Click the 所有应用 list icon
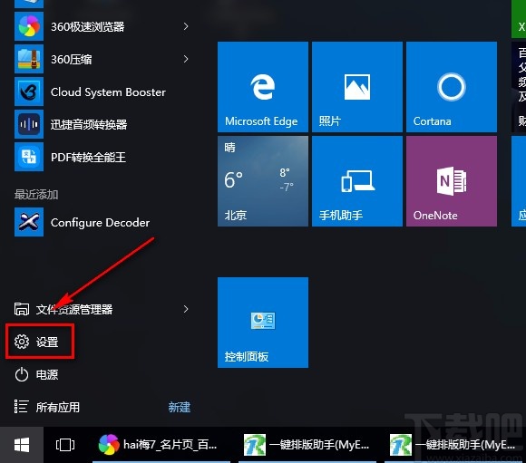The width and height of the screenshot is (526, 463). (22, 407)
